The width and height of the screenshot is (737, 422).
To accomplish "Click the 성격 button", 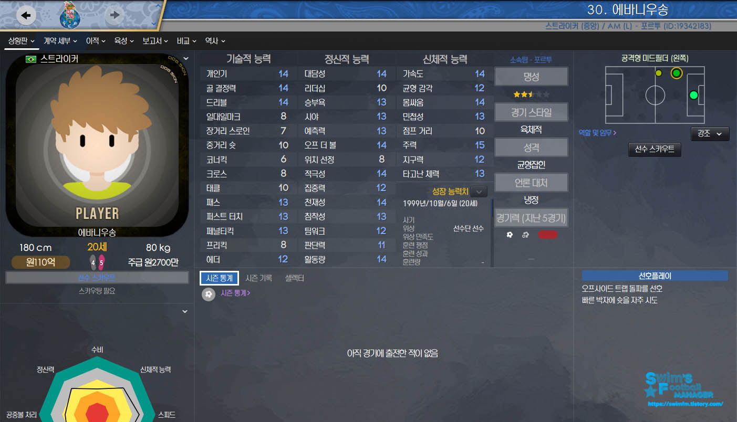I will (x=532, y=147).
